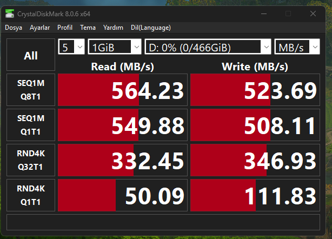Open the Yardım menu
The image size is (332, 239).
pos(113,28)
